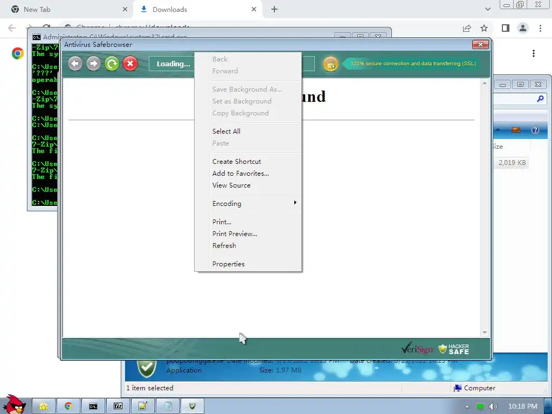
Task: Click the Explorer window help icon
Action: pos(535,130)
